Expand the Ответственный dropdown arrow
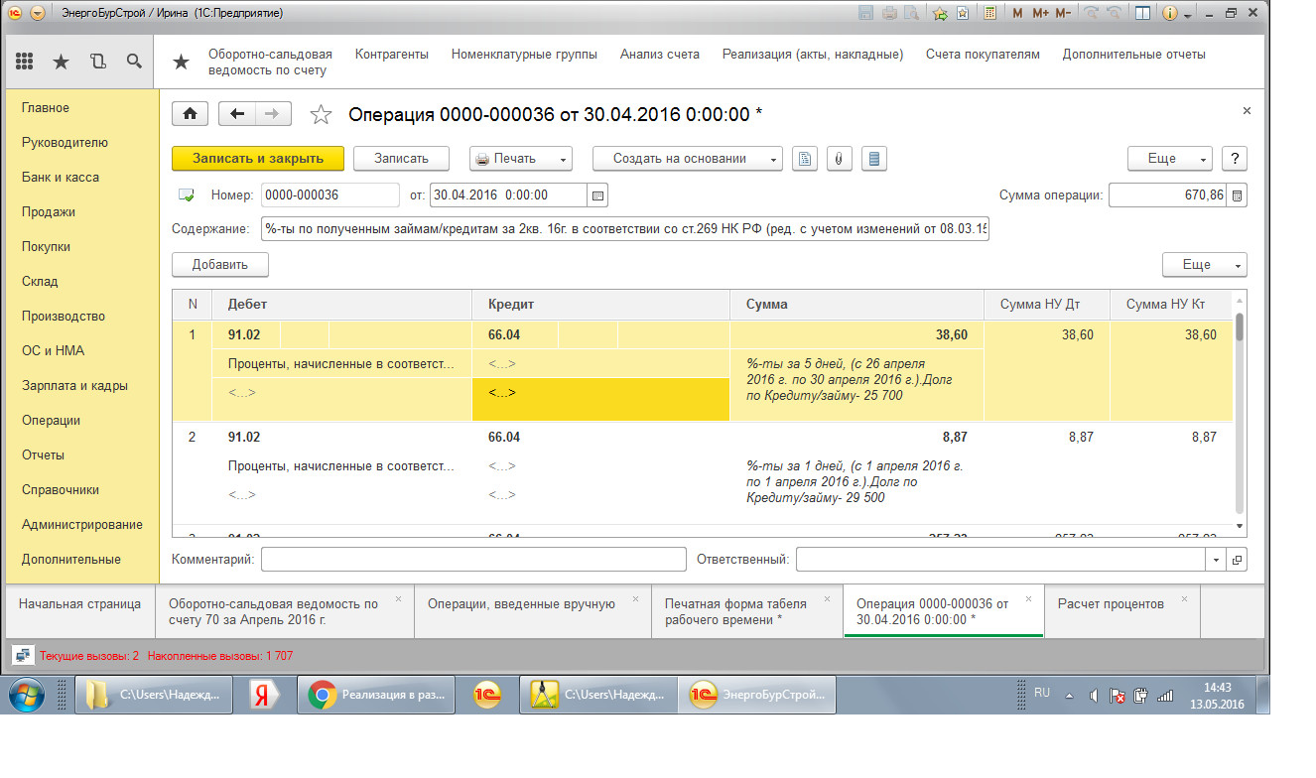 (1218, 560)
